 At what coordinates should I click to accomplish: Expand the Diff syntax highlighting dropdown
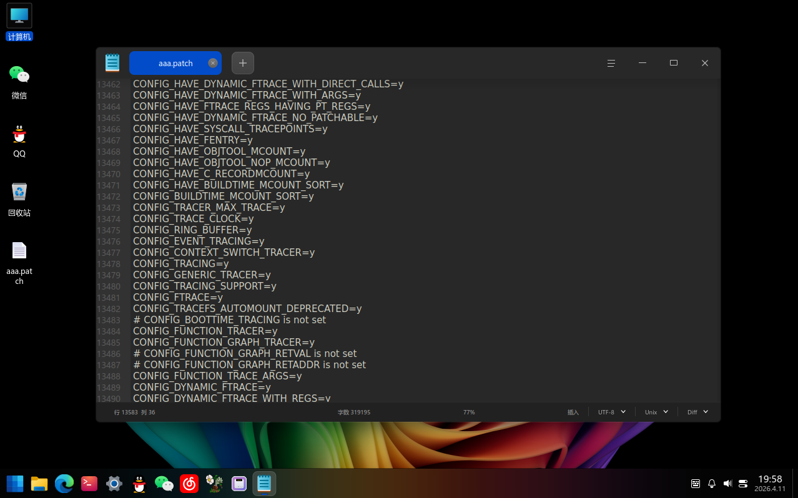[x=697, y=412]
